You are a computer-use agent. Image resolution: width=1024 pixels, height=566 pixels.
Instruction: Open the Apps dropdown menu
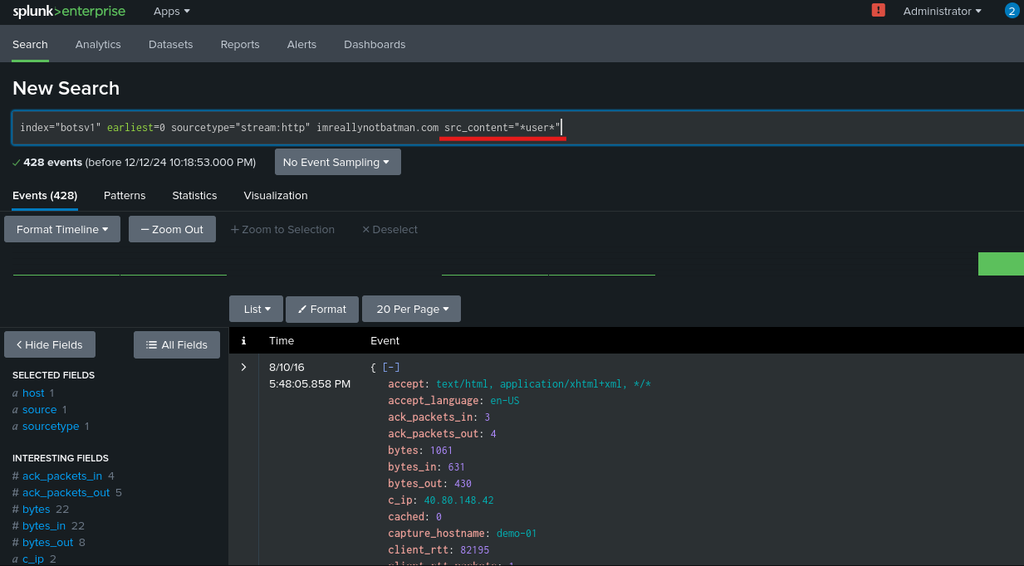(172, 11)
